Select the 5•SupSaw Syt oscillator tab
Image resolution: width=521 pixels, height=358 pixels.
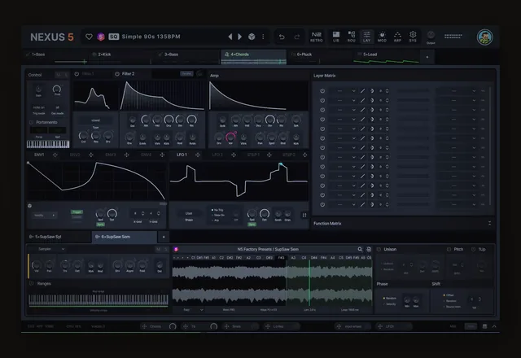59,237
